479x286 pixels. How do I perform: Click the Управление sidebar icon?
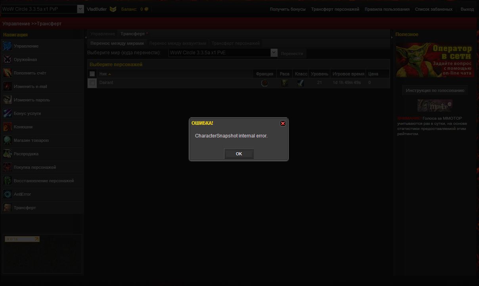click(8, 46)
